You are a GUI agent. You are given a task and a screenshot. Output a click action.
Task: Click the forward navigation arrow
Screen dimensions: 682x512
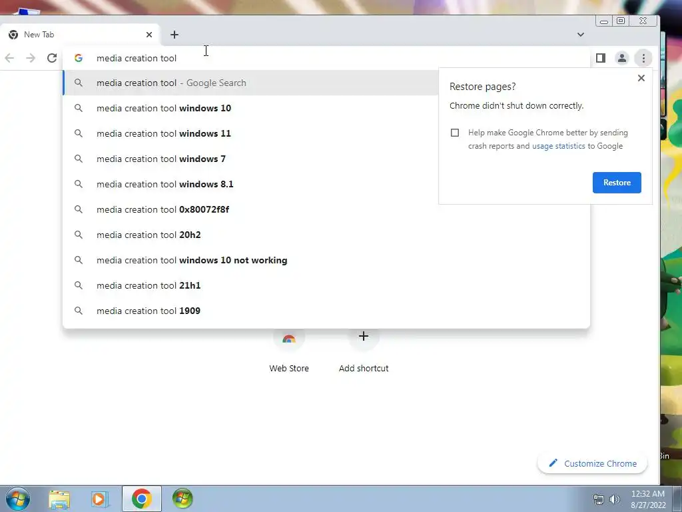click(x=31, y=58)
